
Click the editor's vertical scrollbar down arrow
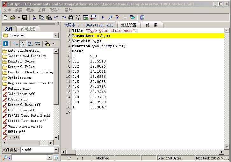[227, 147]
